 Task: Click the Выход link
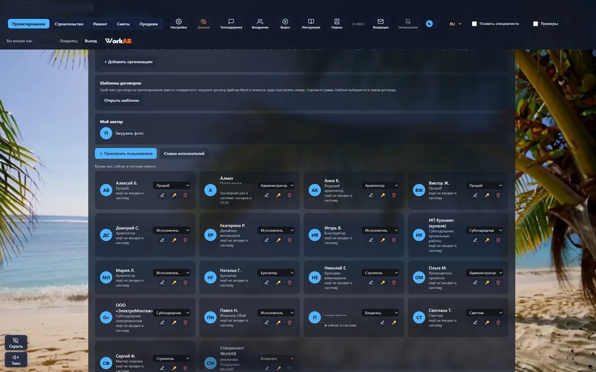pyautogui.click(x=91, y=41)
